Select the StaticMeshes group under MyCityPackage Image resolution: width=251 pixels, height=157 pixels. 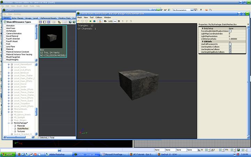point(23,128)
